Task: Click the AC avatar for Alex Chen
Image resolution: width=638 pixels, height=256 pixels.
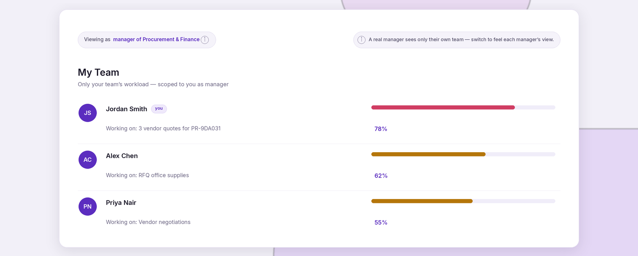Action: coord(88,160)
